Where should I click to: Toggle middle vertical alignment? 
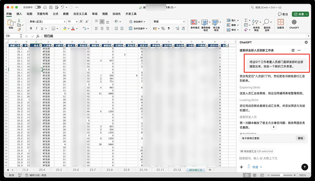click(102, 21)
